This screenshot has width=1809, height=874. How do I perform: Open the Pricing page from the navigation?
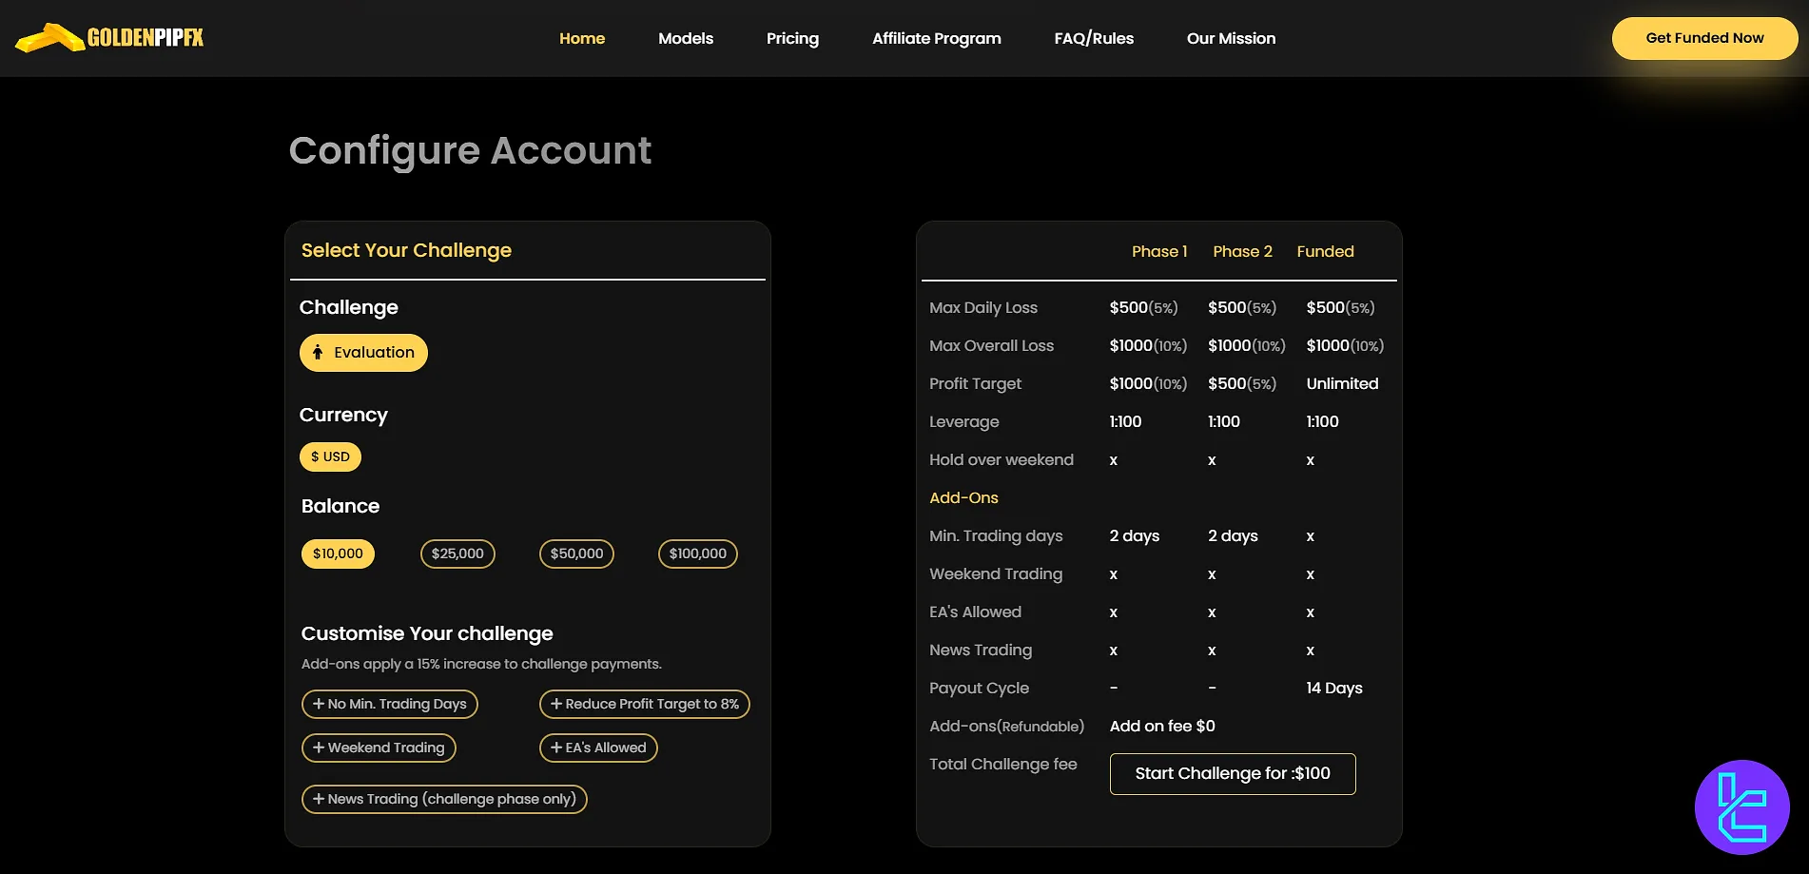[792, 38]
